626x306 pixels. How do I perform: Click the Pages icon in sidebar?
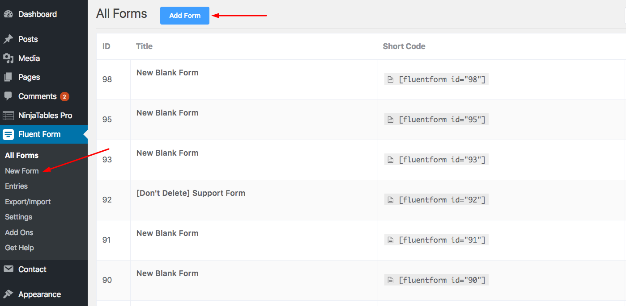point(8,77)
